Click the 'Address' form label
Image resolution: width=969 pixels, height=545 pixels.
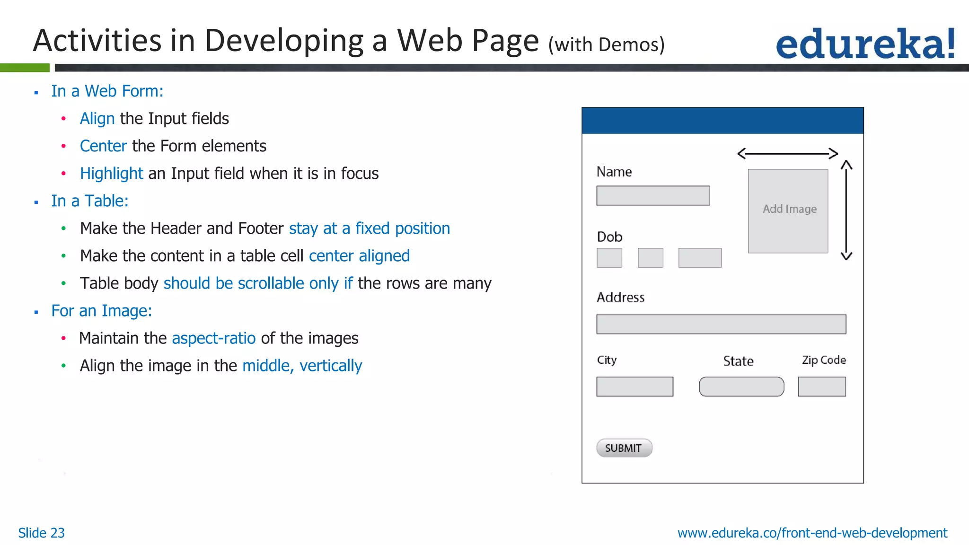tap(620, 297)
